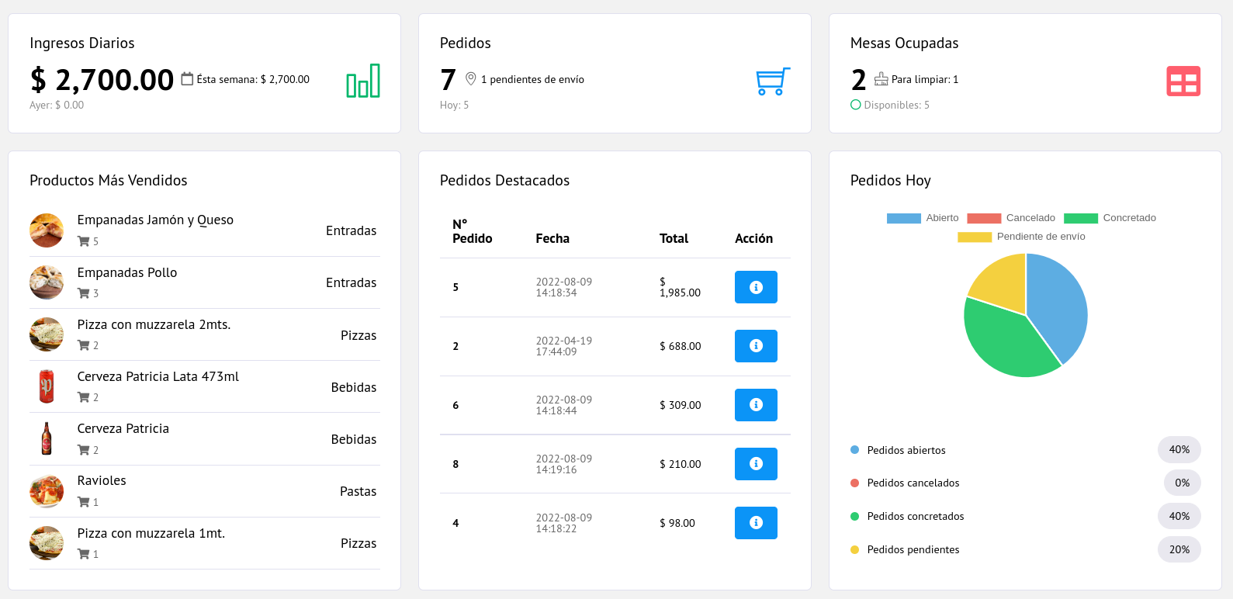This screenshot has width=1233, height=599.
Task: Toggle Concretado legend entry
Action: (x=1110, y=218)
